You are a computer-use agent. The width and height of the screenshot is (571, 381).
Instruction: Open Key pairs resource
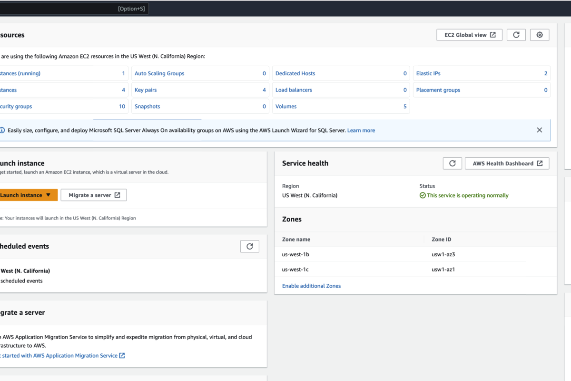click(146, 90)
